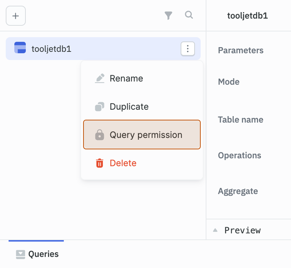Image resolution: width=291 pixels, height=268 pixels.
Task: Click the red trash icon beside Delete
Action: (99, 163)
